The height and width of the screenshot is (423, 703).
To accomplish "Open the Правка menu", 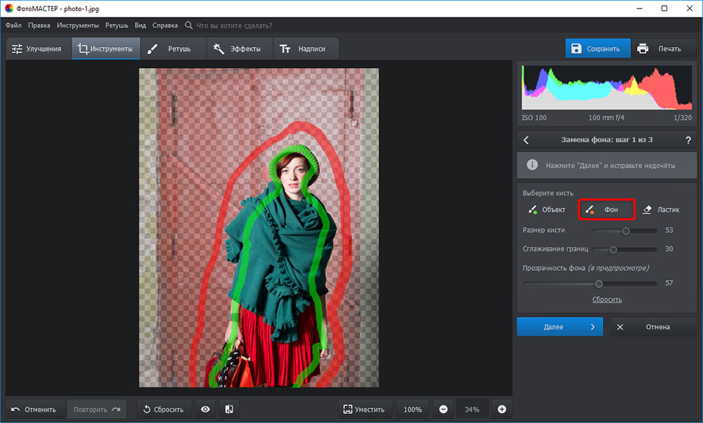I will (x=39, y=25).
